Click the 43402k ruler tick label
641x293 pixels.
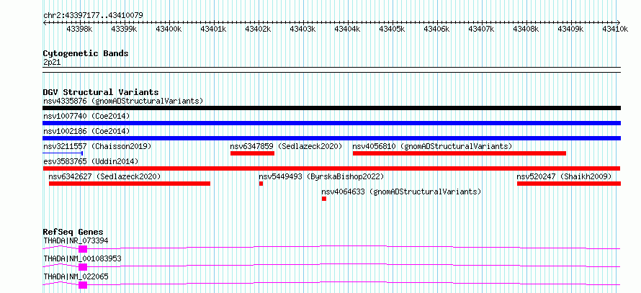click(x=259, y=29)
